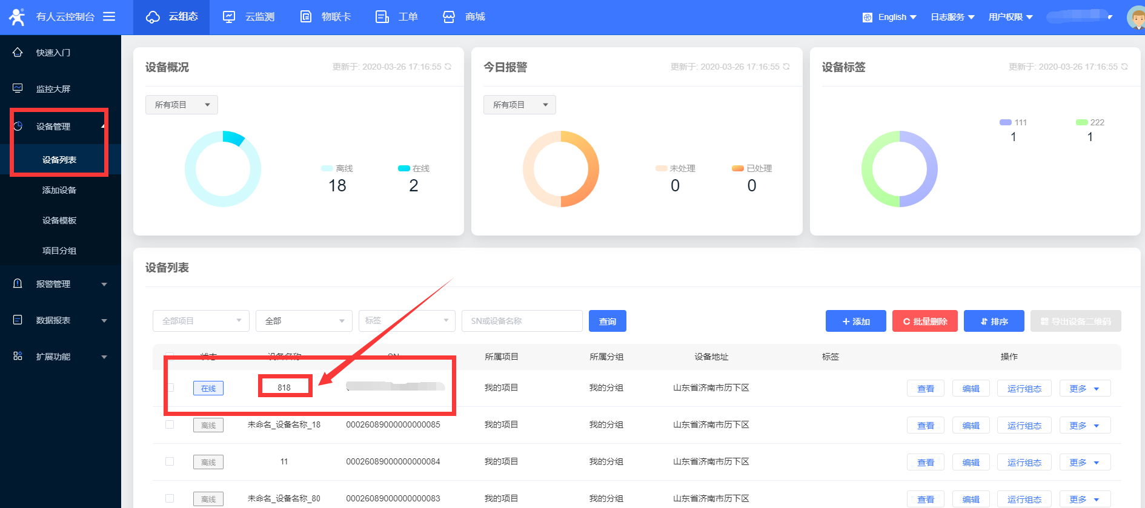Click the 监控大屏 monitor icon
Viewport: 1145px width, 508px height.
coord(18,88)
